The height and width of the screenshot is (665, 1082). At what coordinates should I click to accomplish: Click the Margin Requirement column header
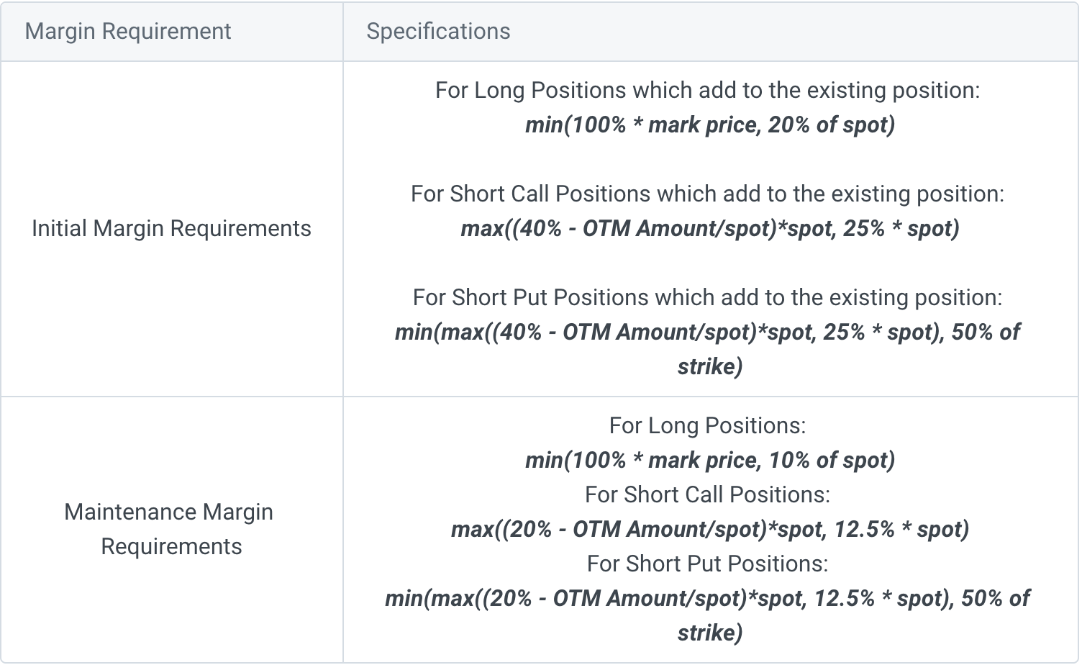tap(128, 32)
